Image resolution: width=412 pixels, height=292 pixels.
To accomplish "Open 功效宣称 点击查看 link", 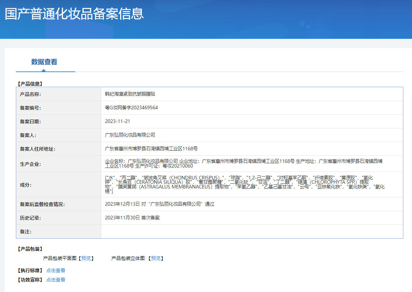I will (x=56, y=280).
